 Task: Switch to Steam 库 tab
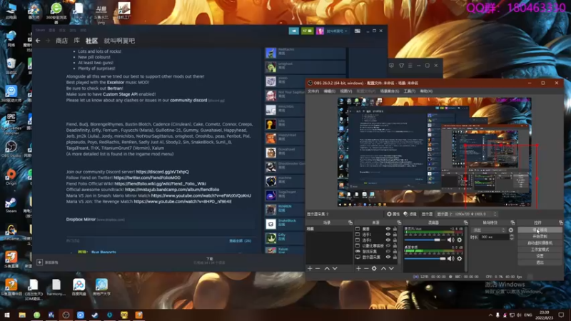click(x=76, y=41)
